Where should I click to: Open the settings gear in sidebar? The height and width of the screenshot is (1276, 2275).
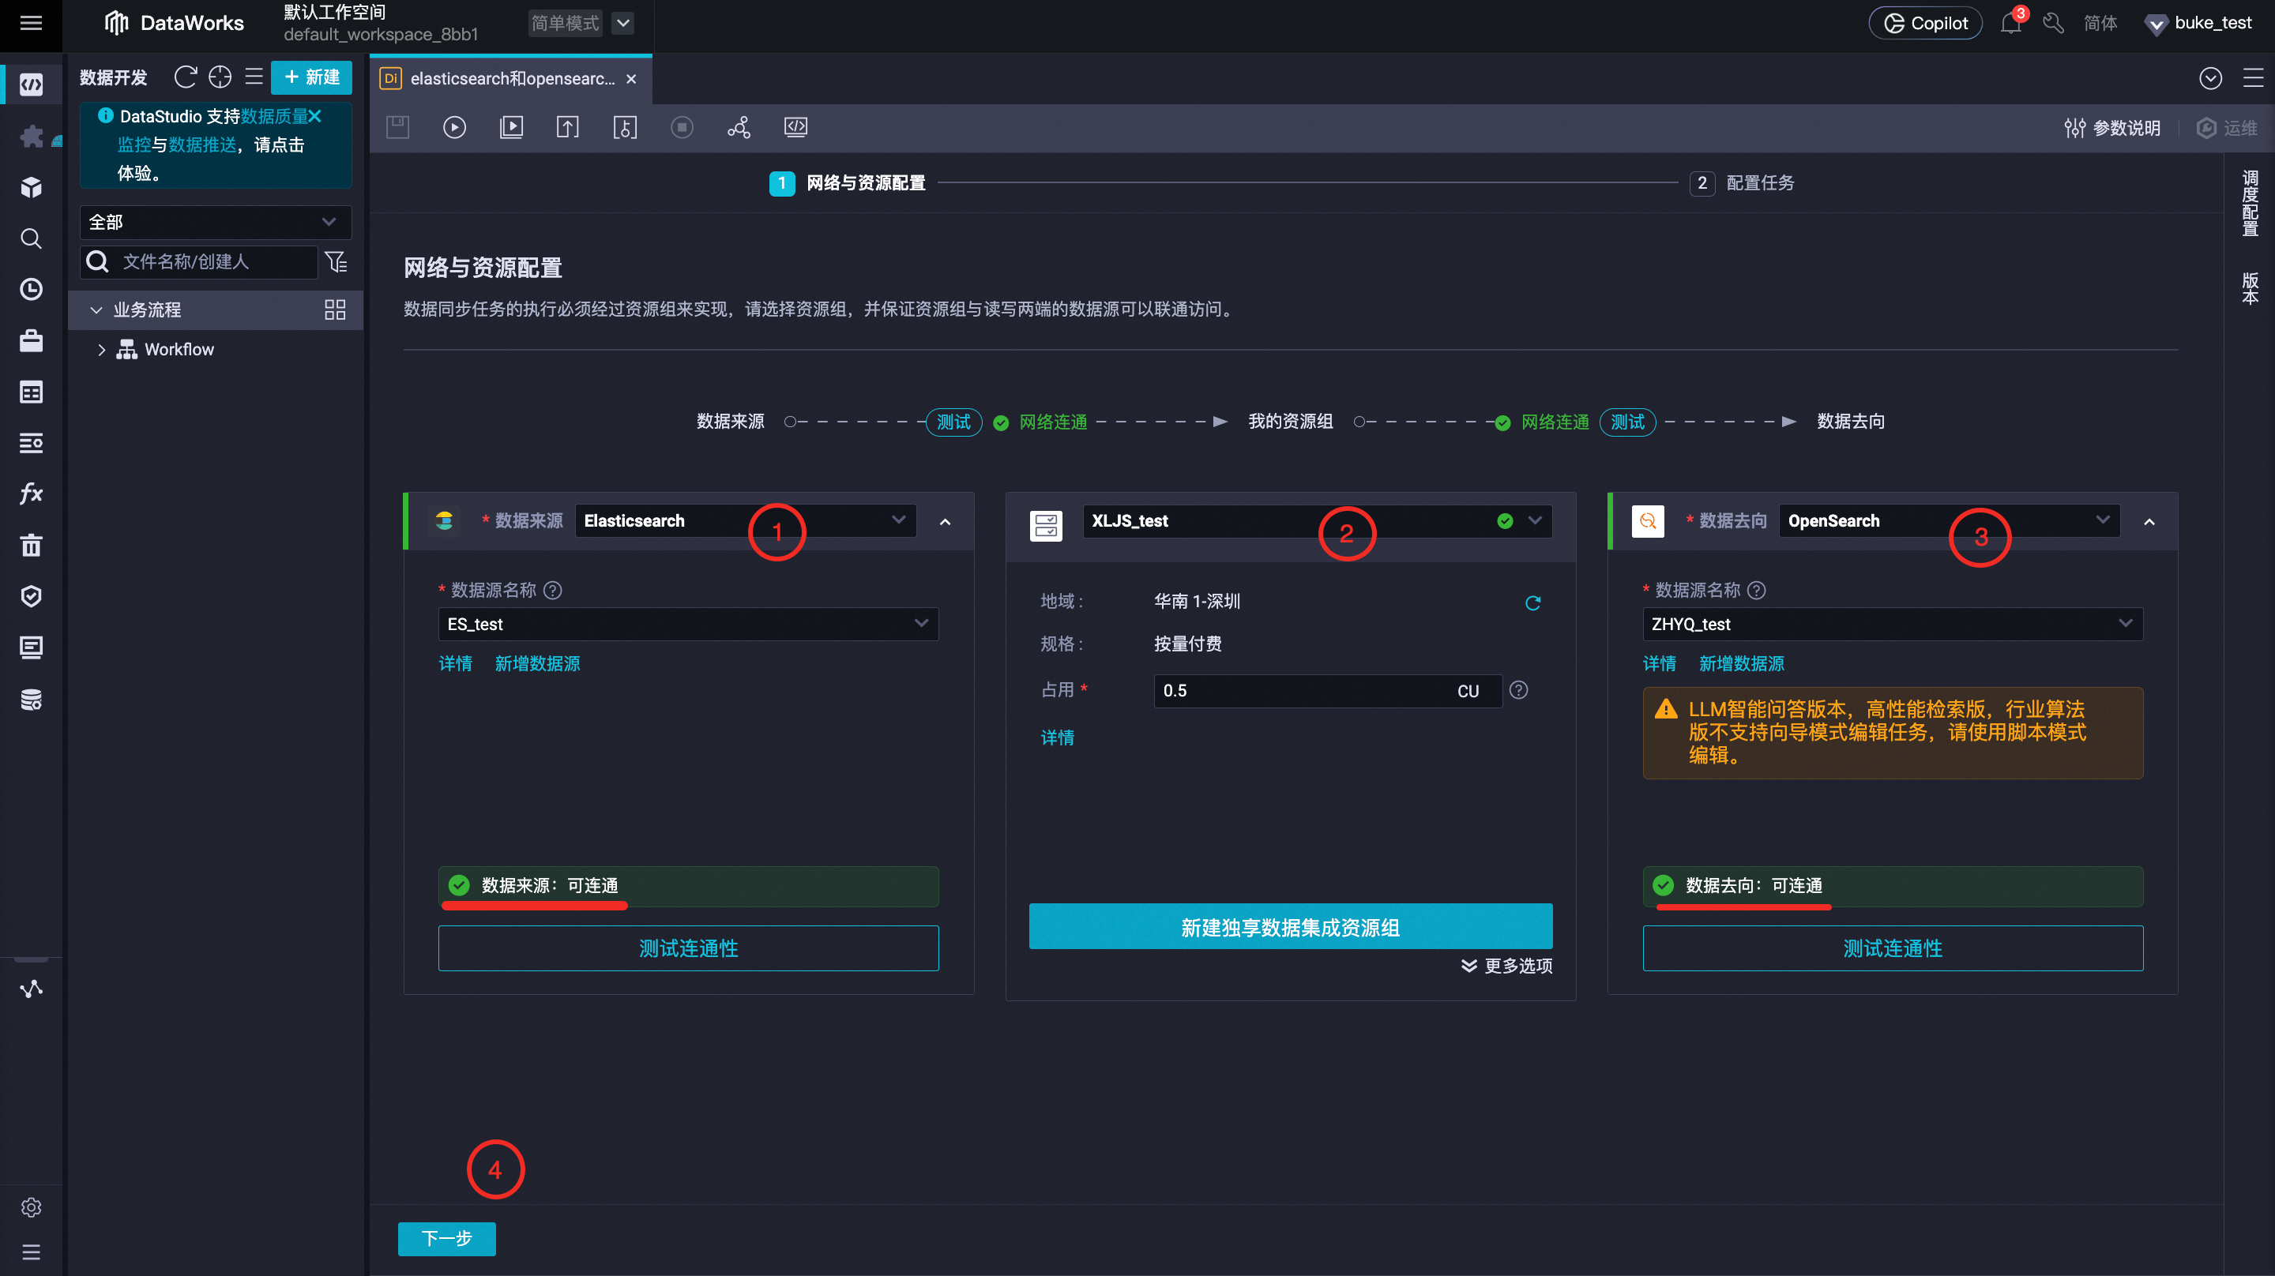[x=31, y=1207]
